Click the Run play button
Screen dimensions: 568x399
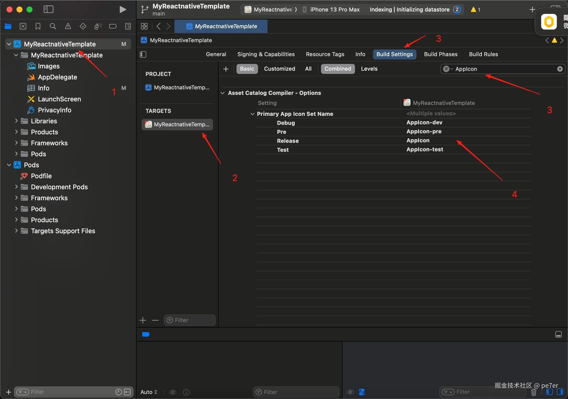coord(122,9)
